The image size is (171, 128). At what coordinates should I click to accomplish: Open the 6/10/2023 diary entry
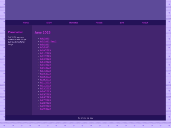[x=45, y=50]
